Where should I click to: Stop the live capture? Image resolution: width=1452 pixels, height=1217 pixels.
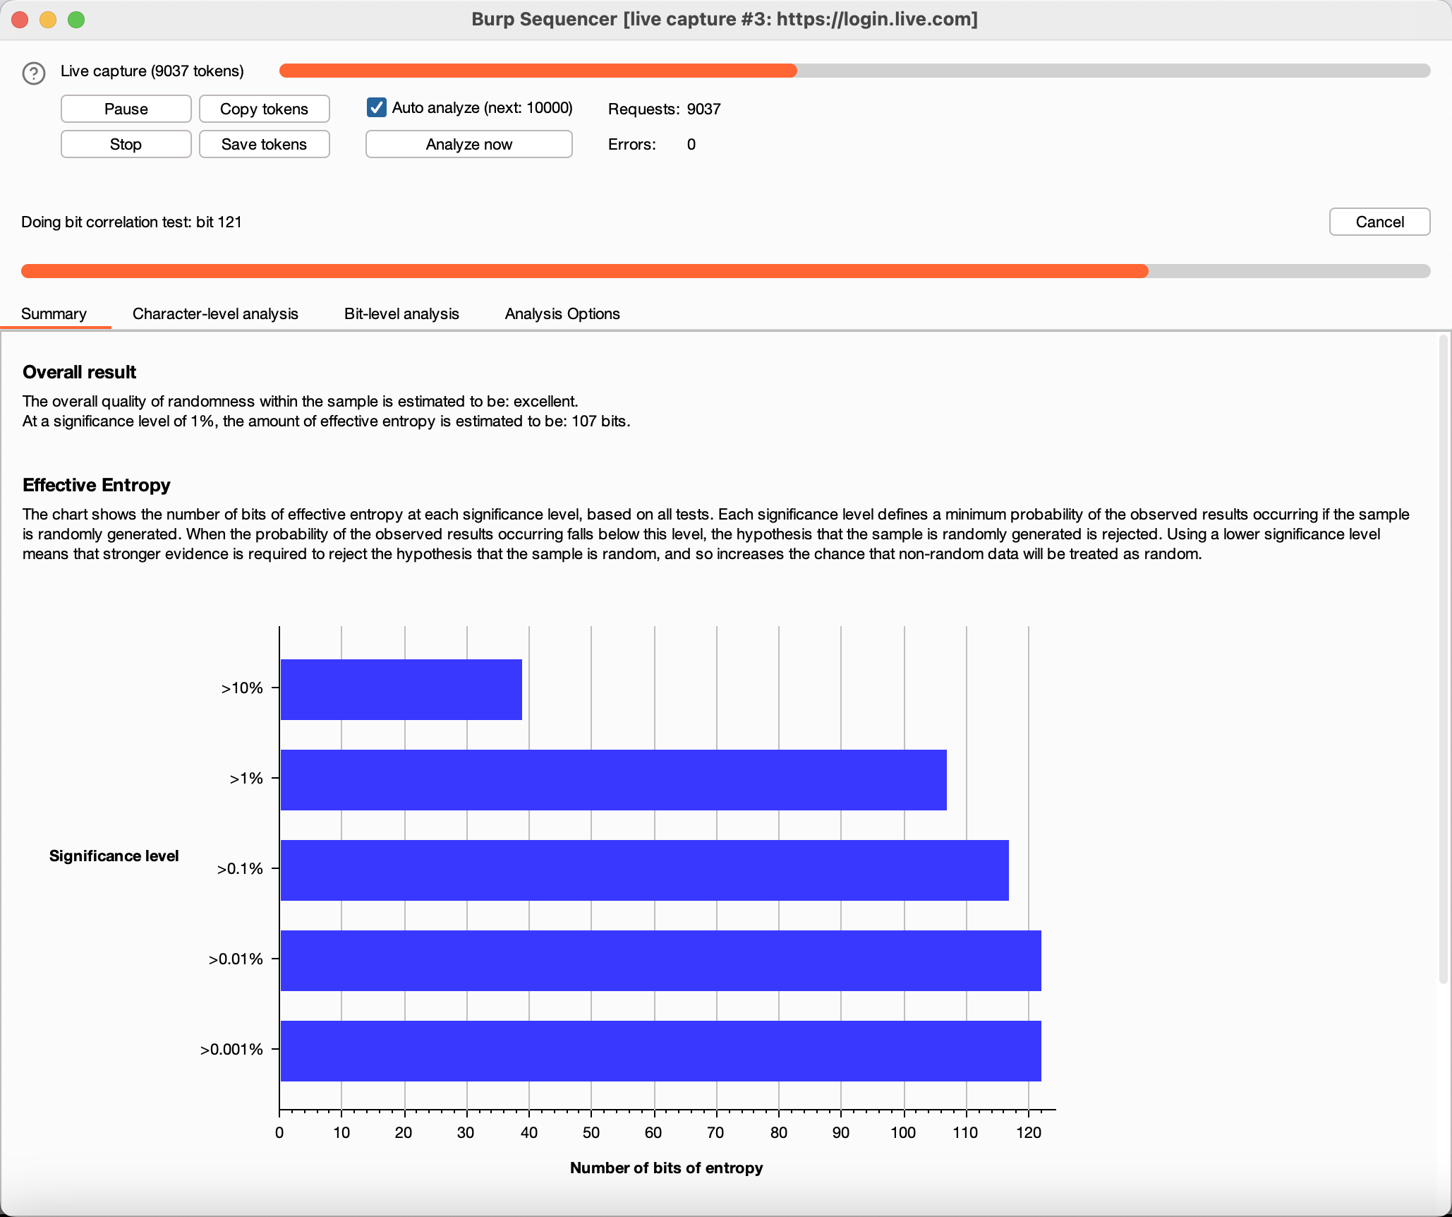126,144
